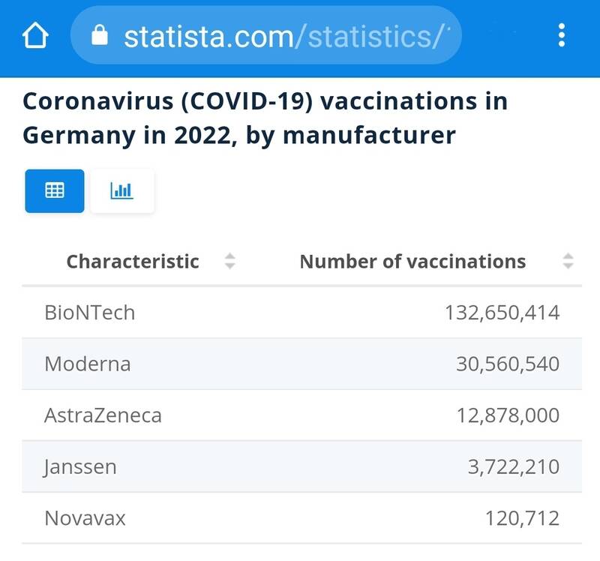This screenshot has height=561, width=600.
Task: Sort by Characteristic column arrows
Action: [x=230, y=261]
